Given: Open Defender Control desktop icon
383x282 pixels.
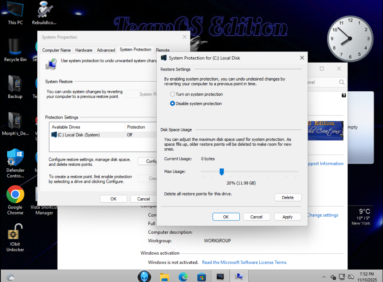Looking at the screenshot, I should (x=15, y=158).
